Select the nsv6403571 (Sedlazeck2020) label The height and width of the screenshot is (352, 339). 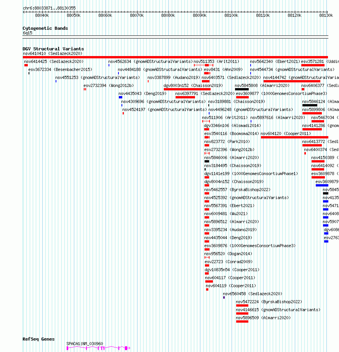click(231, 77)
